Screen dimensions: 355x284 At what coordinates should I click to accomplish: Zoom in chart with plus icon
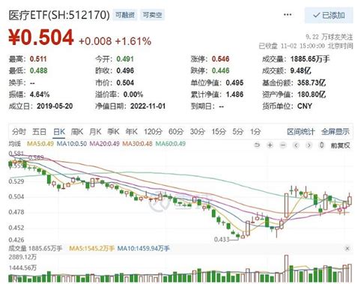270,145
